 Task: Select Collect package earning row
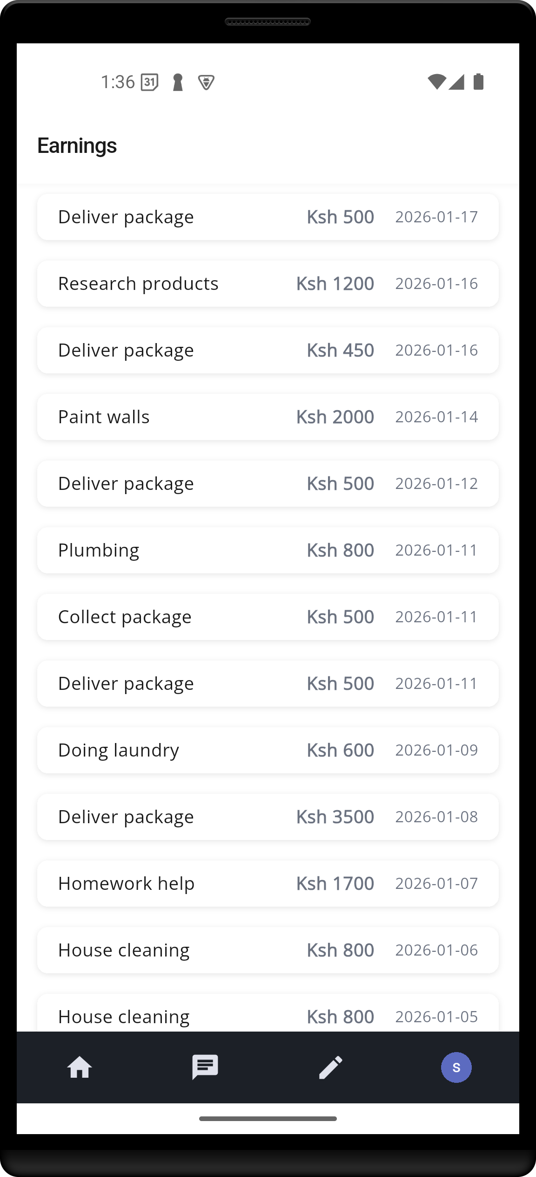pyautogui.click(x=268, y=617)
